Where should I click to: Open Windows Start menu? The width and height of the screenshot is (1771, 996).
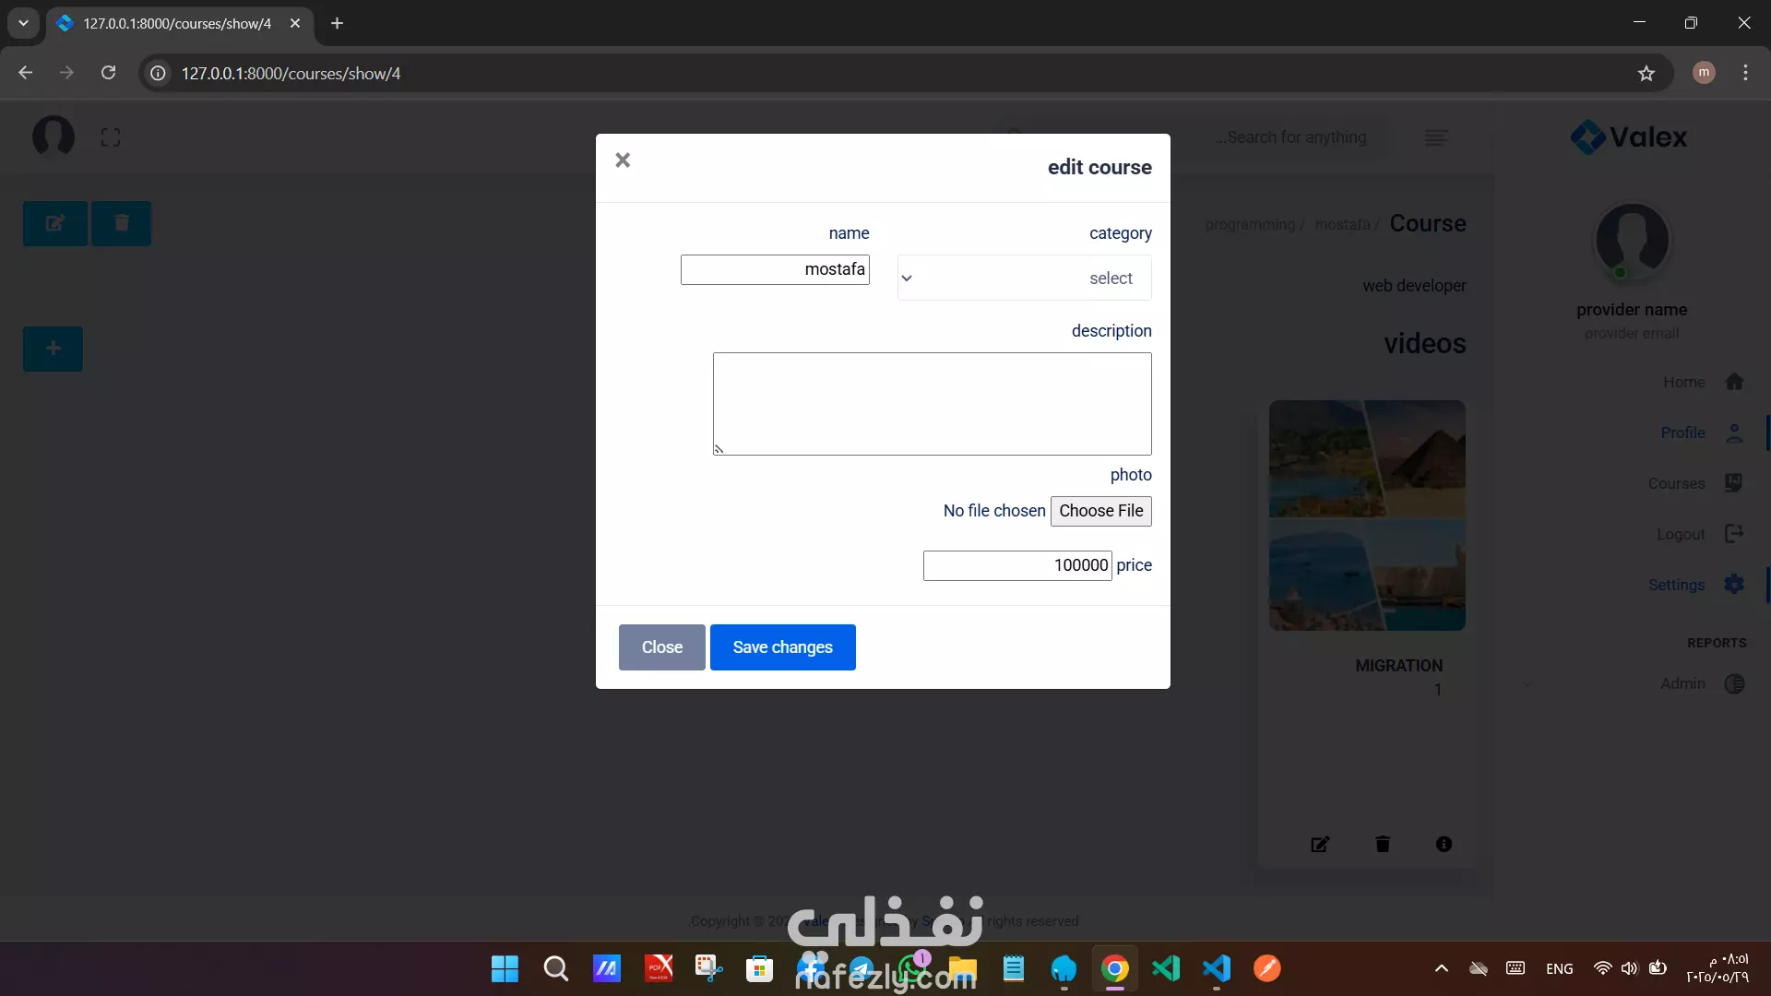pos(505,968)
